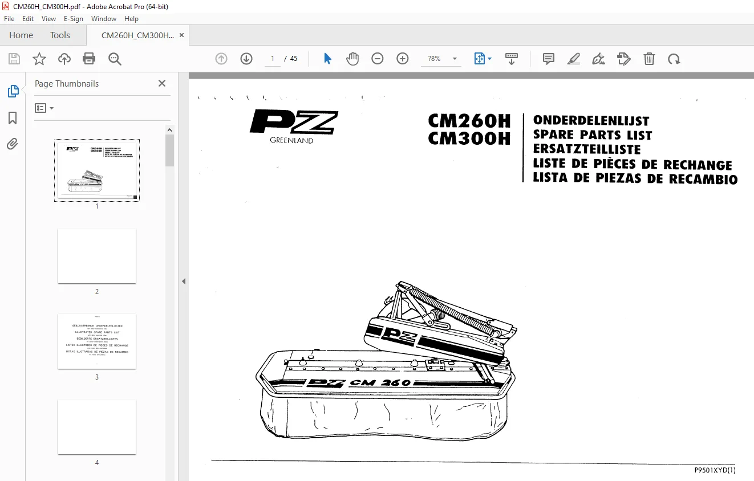Select page 4 thumbnail
The height and width of the screenshot is (481, 754).
(x=97, y=427)
